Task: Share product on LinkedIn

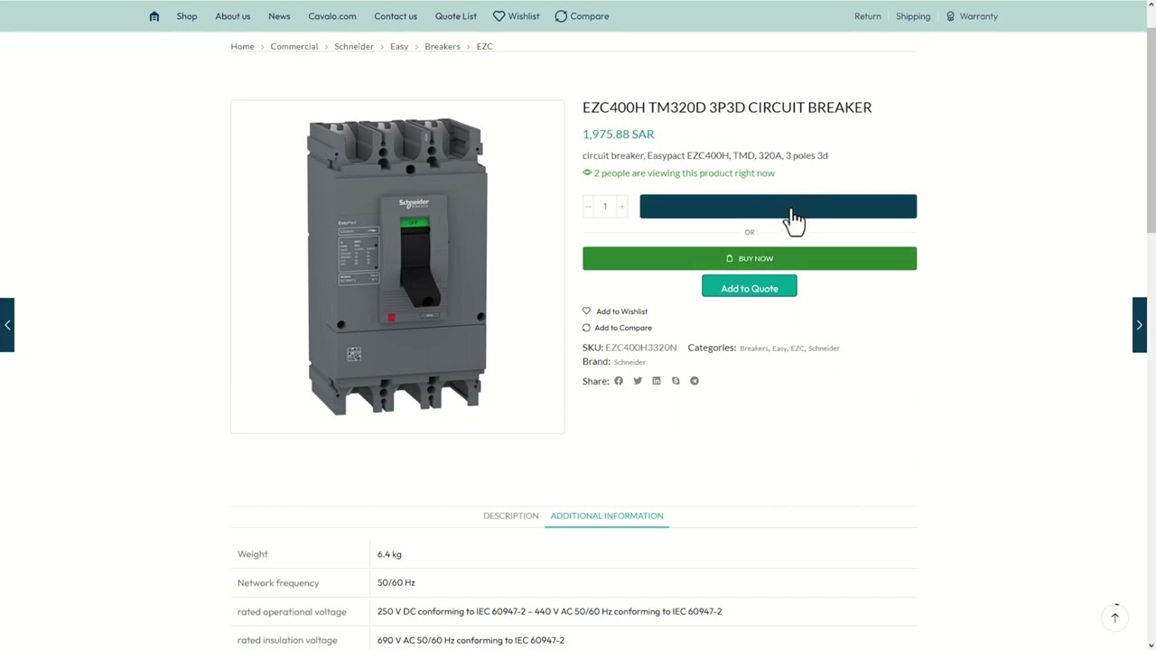Action: click(657, 381)
